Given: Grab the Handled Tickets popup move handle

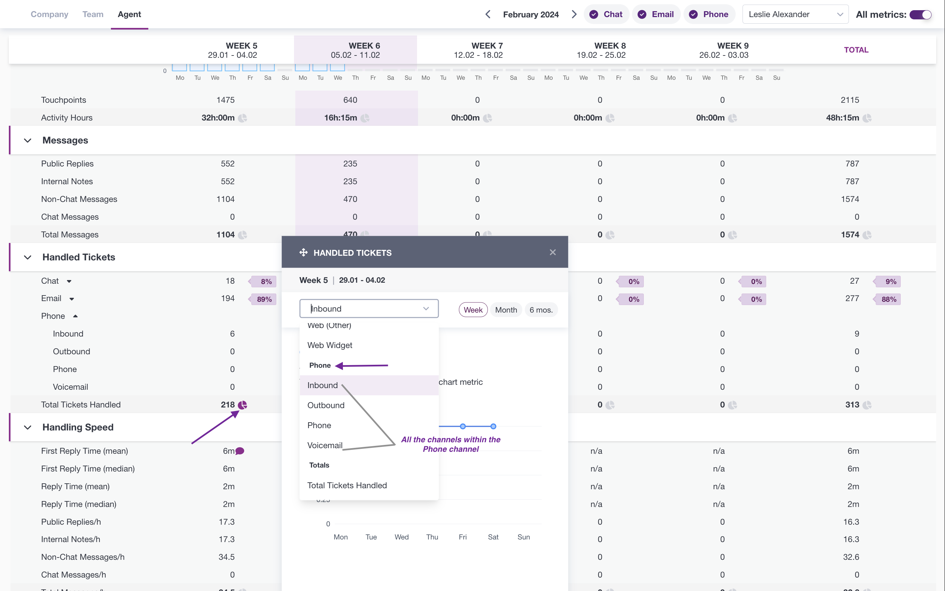Looking at the screenshot, I should coord(304,252).
